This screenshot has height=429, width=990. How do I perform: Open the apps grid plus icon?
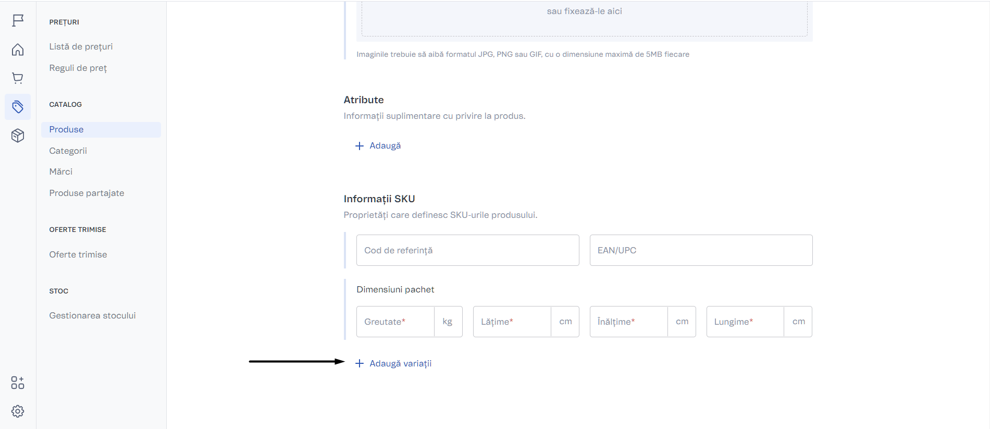tap(18, 383)
